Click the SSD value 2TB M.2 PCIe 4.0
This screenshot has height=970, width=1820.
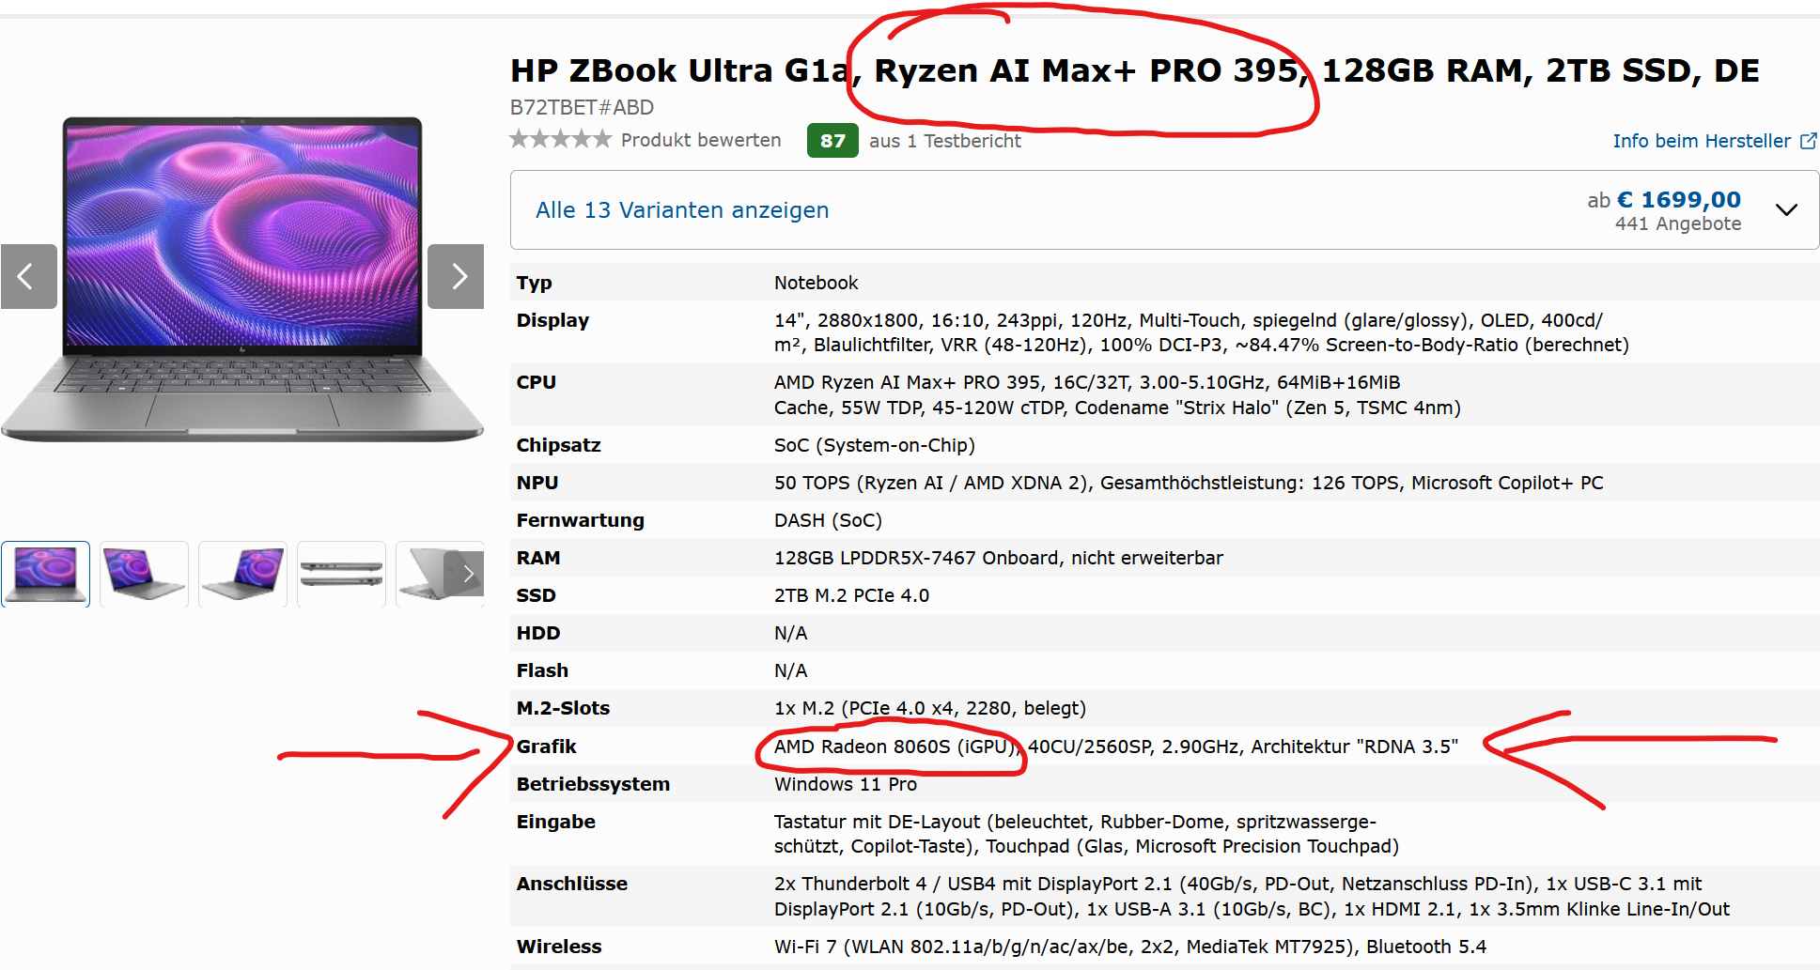(x=851, y=595)
